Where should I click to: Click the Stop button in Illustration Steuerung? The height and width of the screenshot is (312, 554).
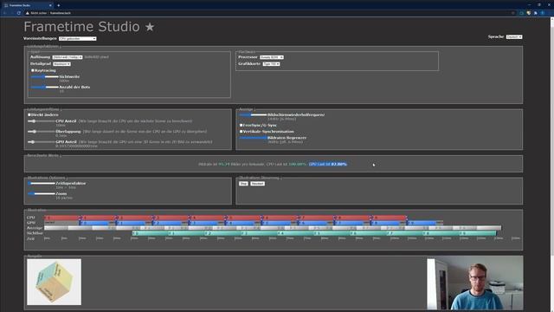243,184
